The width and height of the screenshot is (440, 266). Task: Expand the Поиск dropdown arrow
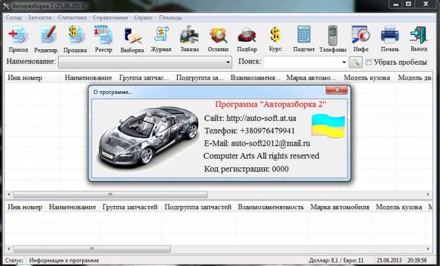click(x=344, y=62)
